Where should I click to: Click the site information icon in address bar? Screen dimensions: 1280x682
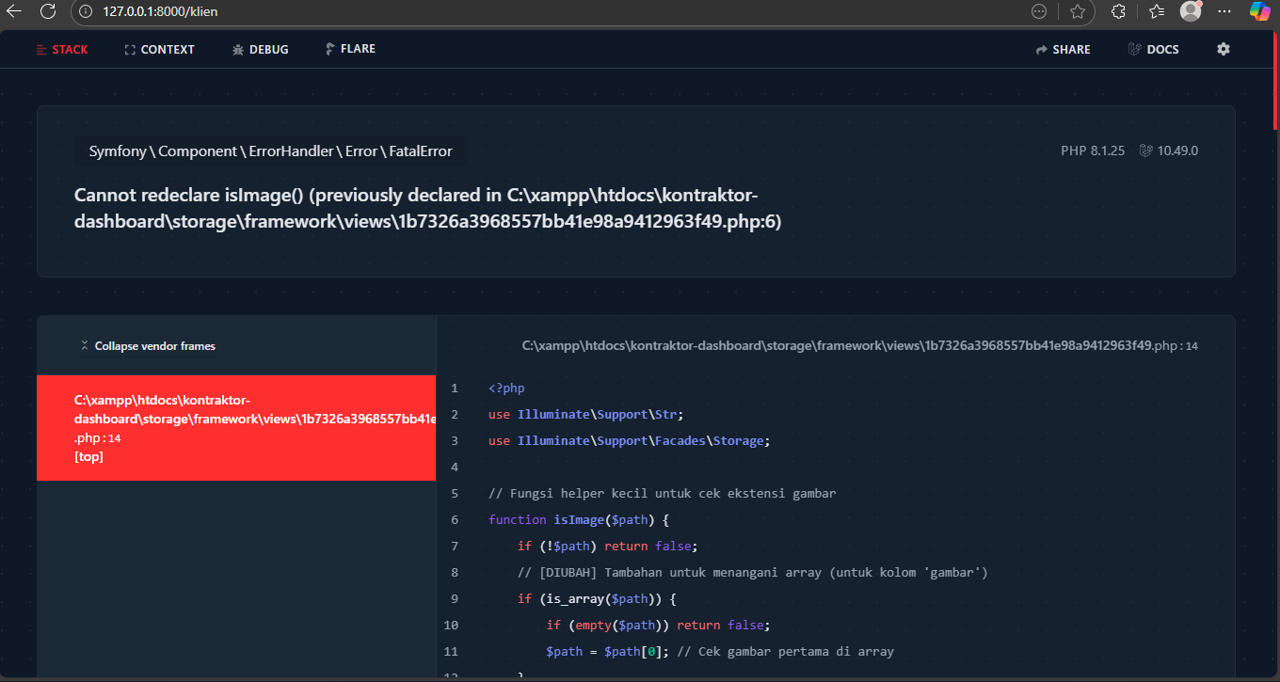pos(86,12)
